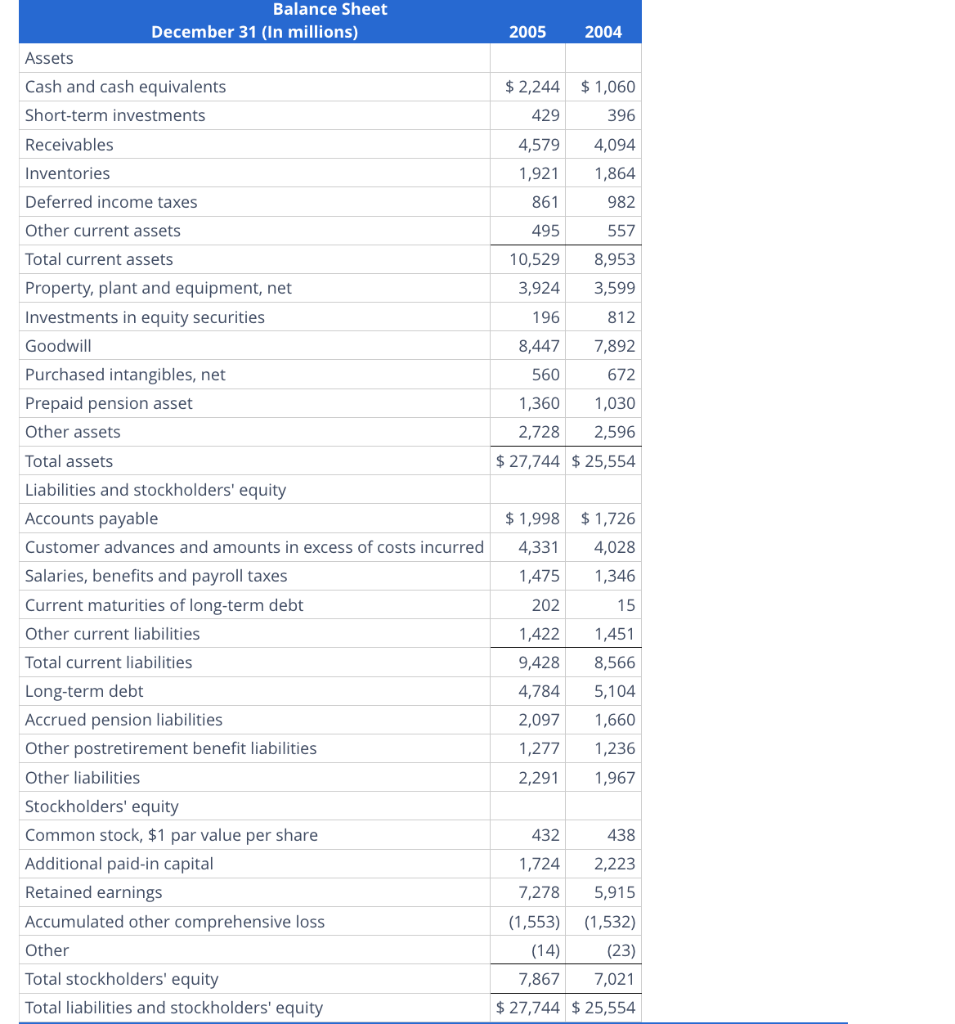Click the Inventories row
This screenshot has height=1024, width=955.
pyautogui.click(x=67, y=173)
